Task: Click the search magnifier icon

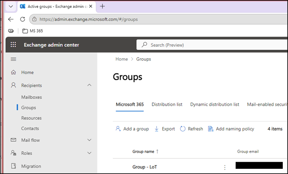Action: pyautogui.click(x=144, y=45)
